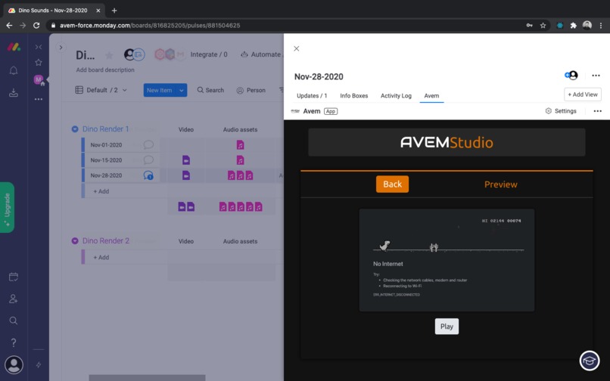This screenshot has height=381, width=610.
Task: Open quick actions lightning icon
Action: point(39,364)
